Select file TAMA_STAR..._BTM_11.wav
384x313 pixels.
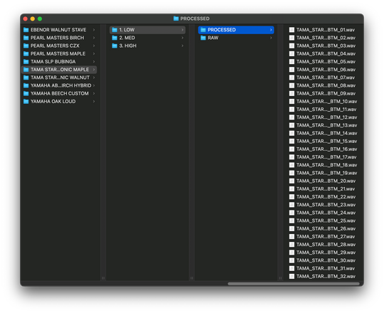[326, 110]
